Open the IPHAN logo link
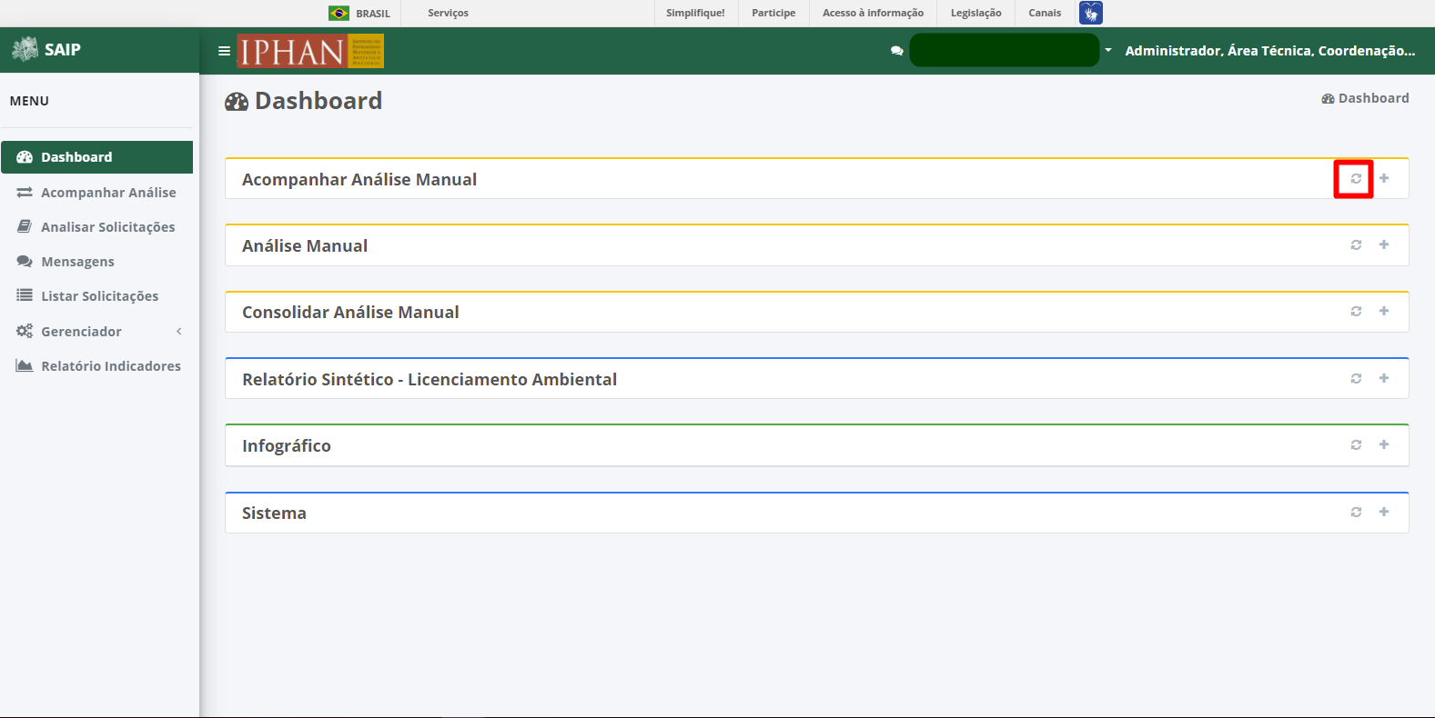Screen dimensions: 1435x718 tap(310, 51)
